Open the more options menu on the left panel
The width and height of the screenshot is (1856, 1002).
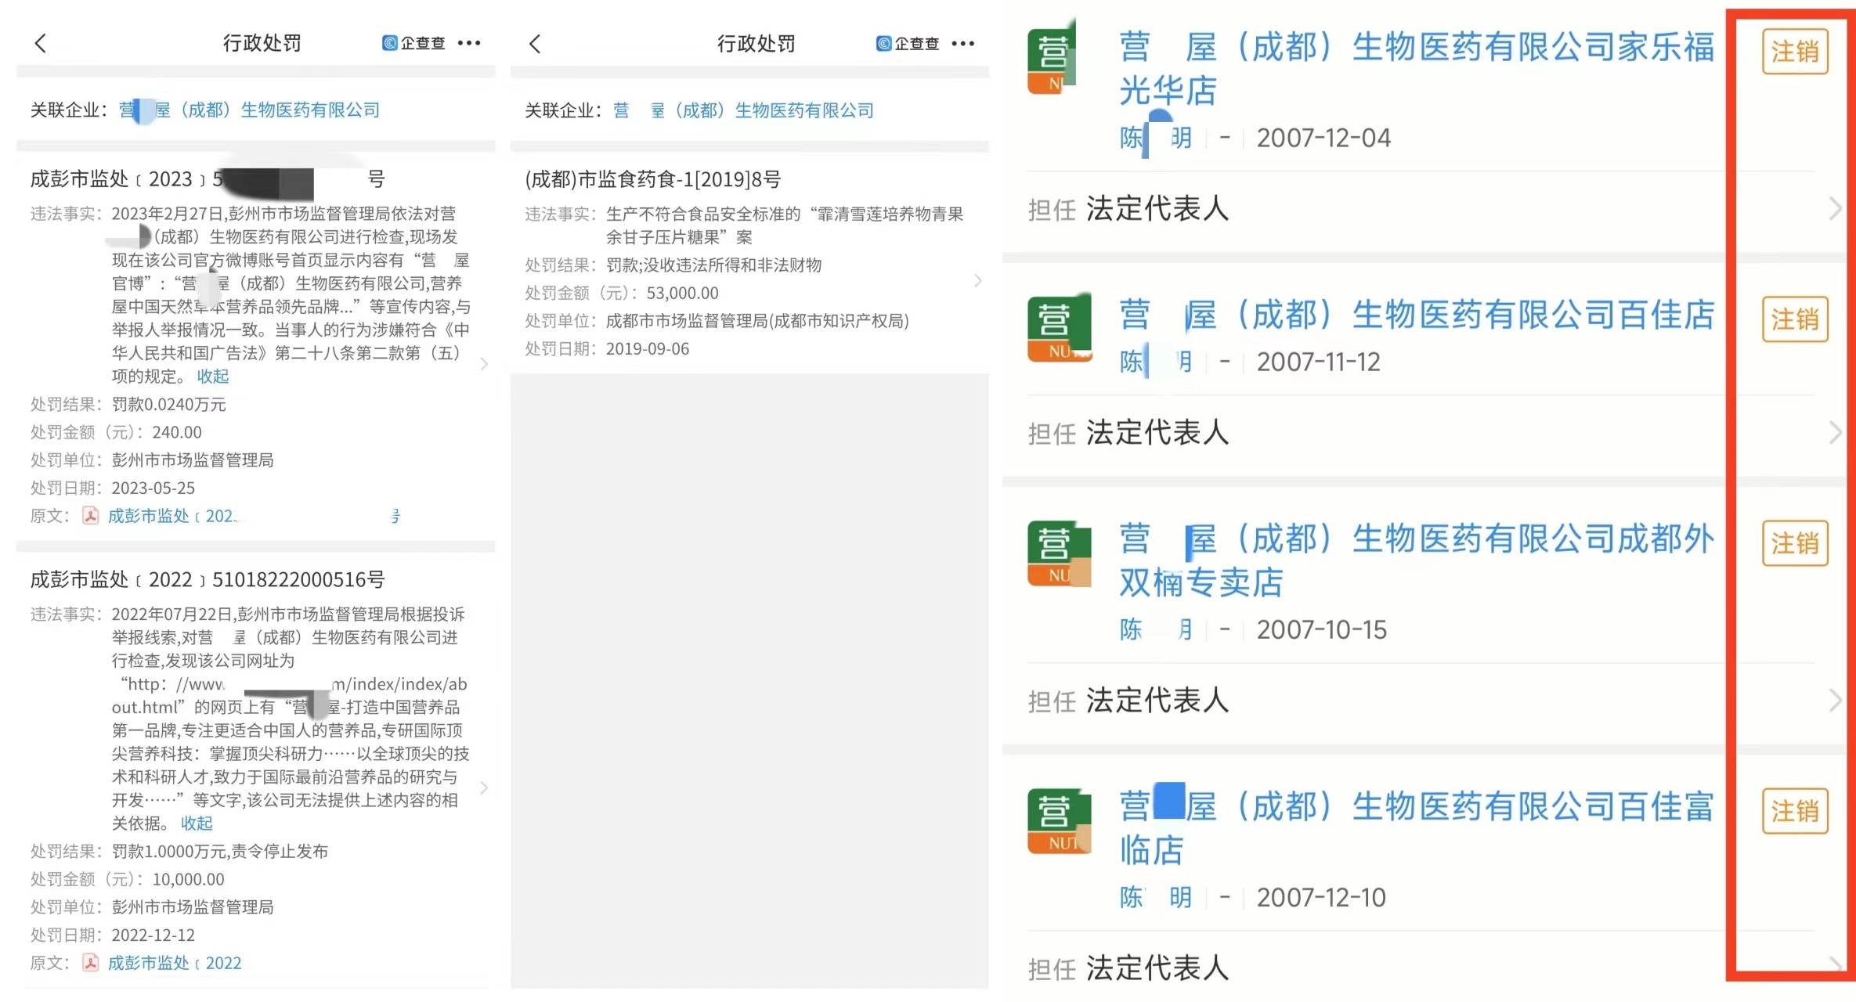470,43
